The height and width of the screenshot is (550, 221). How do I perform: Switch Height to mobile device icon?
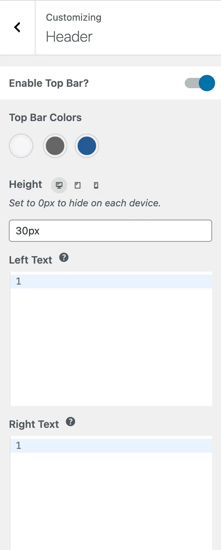pos(96,185)
